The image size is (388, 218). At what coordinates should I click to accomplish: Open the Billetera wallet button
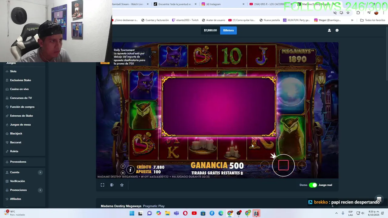click(228, 30)
